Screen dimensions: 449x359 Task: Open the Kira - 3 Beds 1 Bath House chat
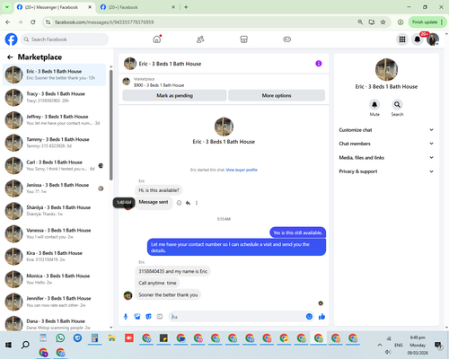click(x=55, y=257)
